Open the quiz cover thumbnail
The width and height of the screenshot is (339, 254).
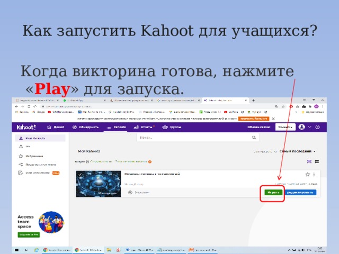[99, 184]
